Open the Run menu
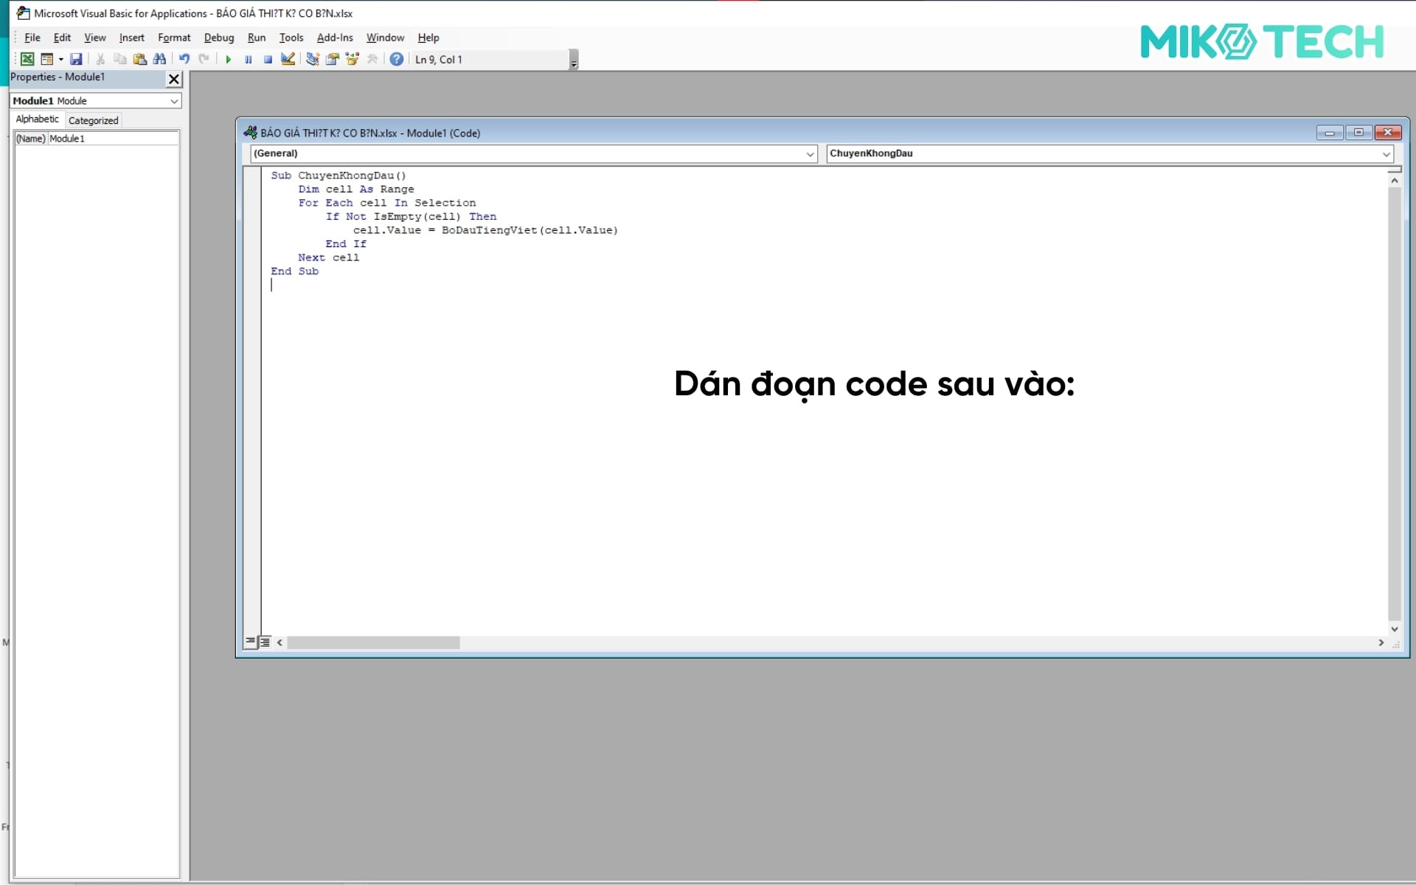Image resolution: width=1416 pixels, height=885 pixels. (257, 38)
